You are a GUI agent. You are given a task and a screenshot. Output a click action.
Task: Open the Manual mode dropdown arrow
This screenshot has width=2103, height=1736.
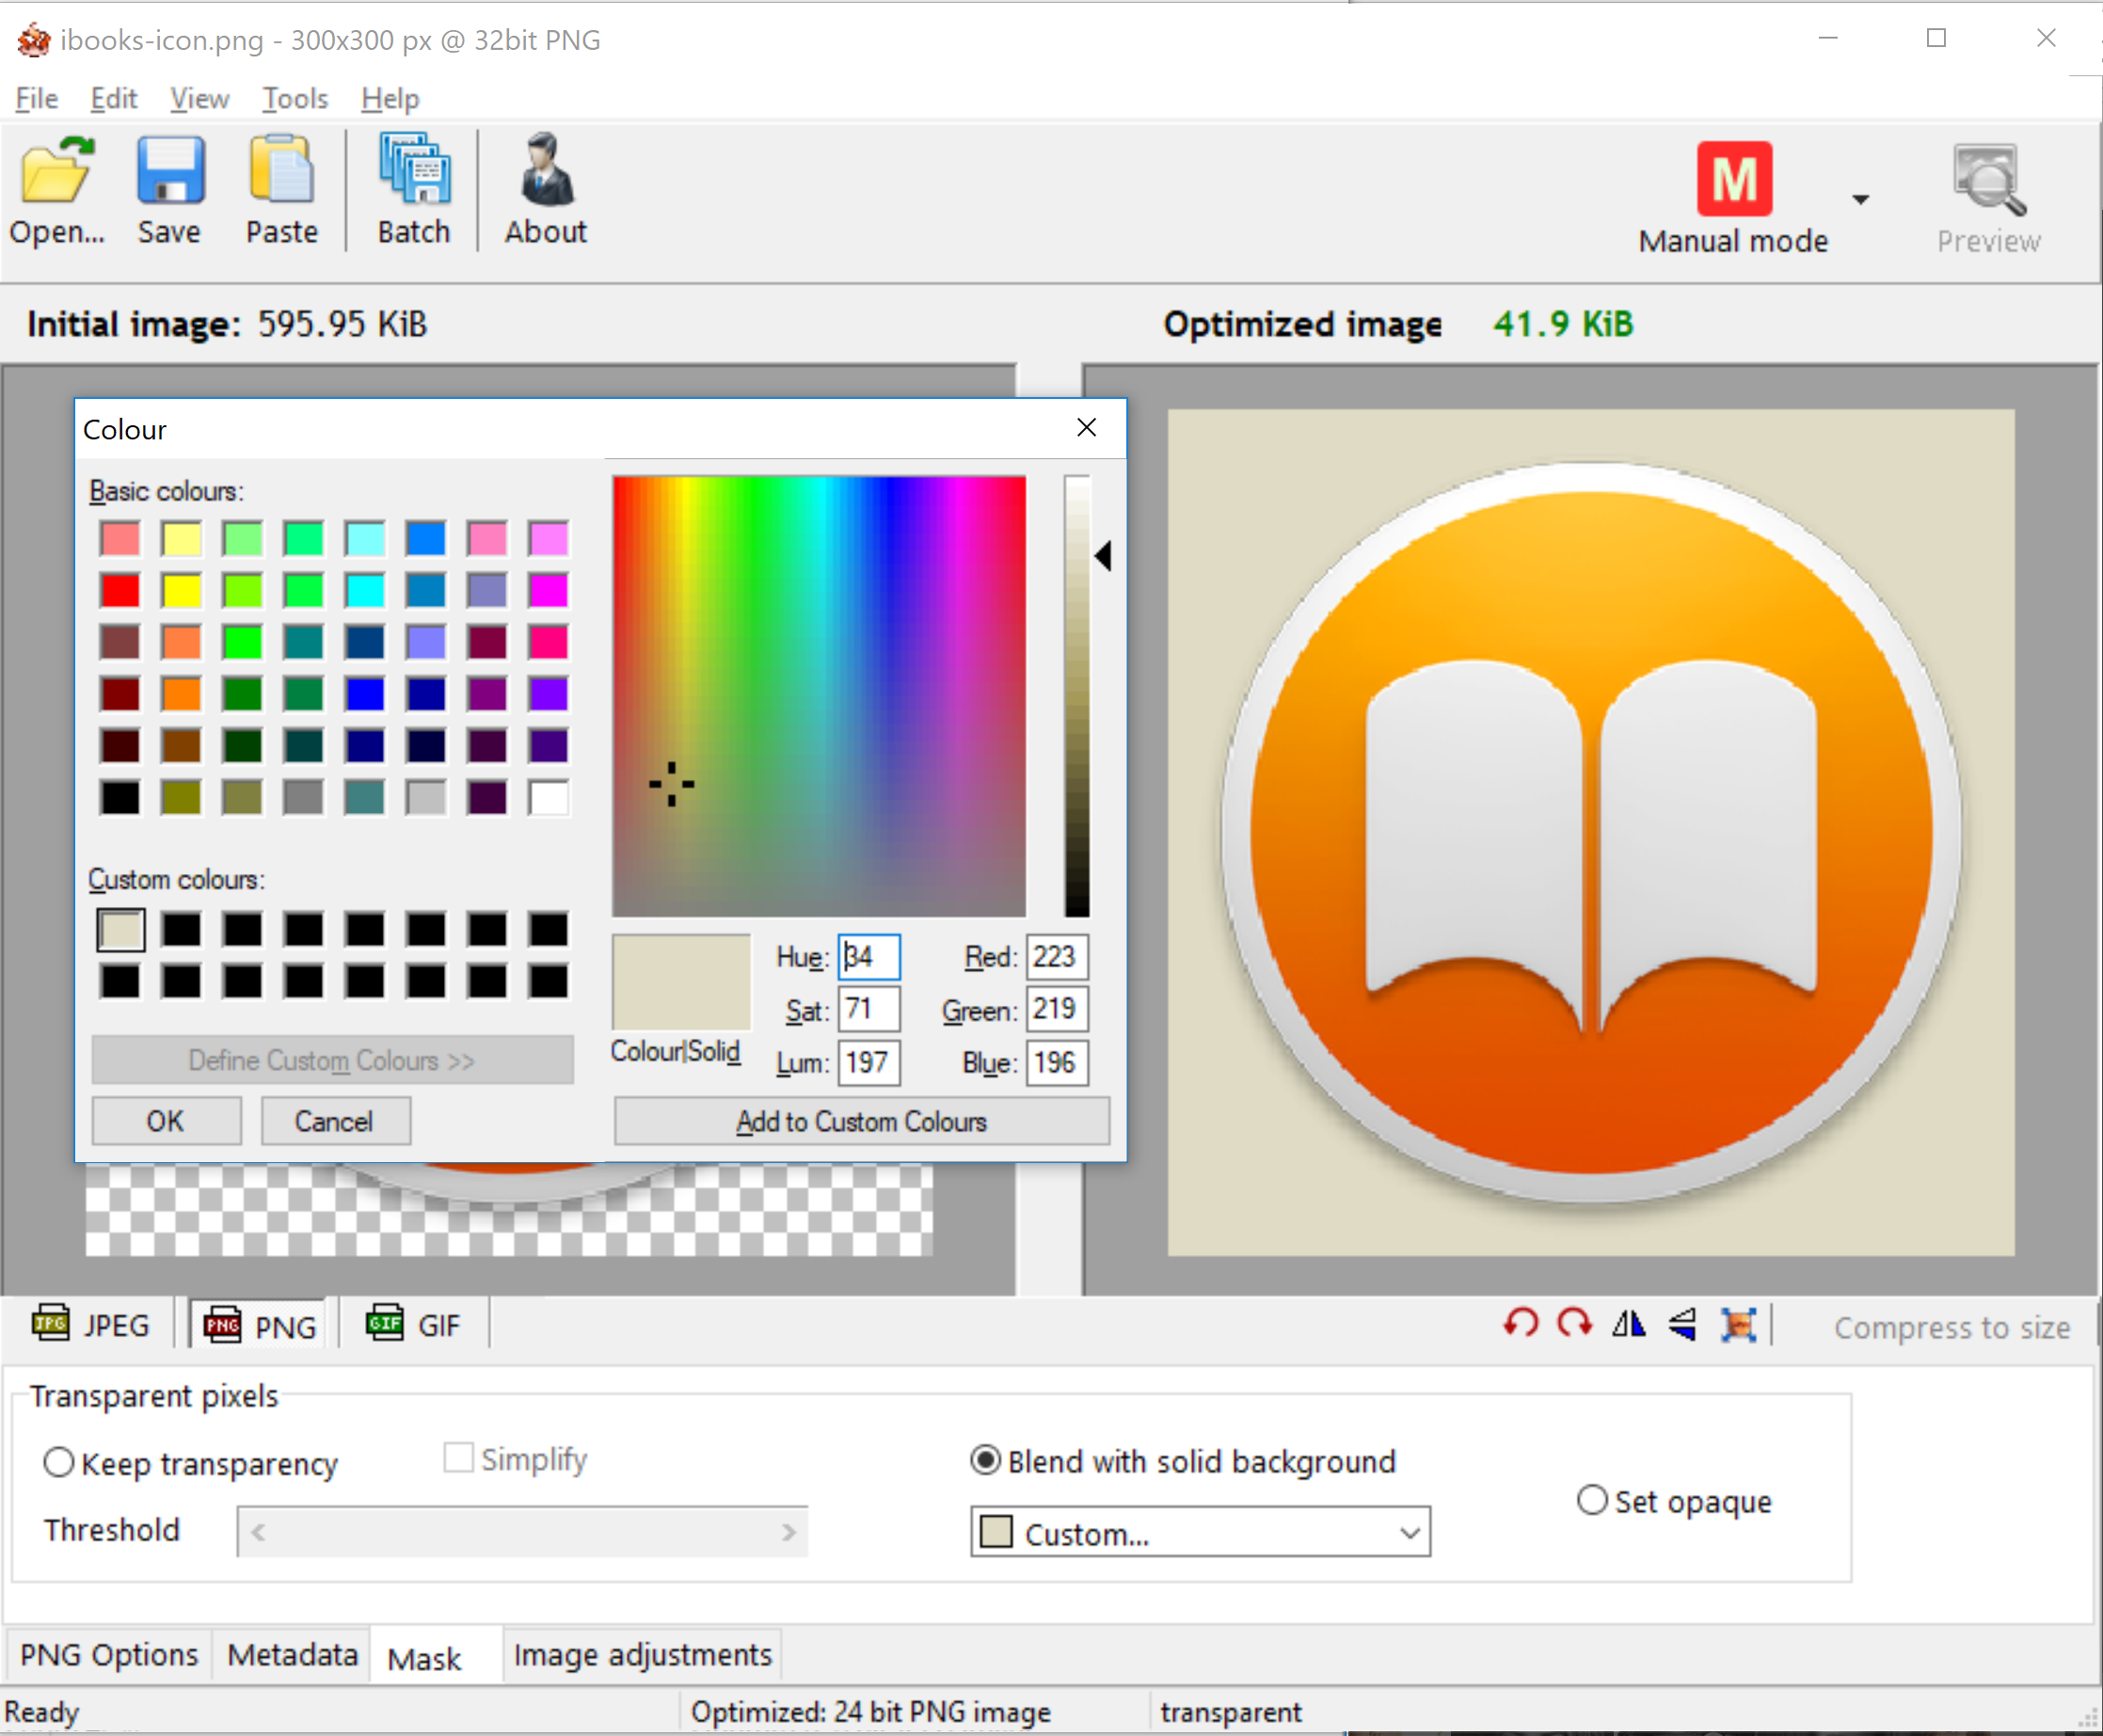1860,200
